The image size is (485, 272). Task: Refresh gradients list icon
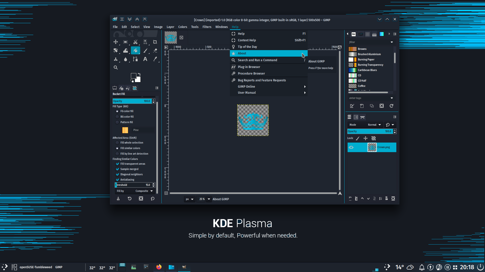(392, 106)
